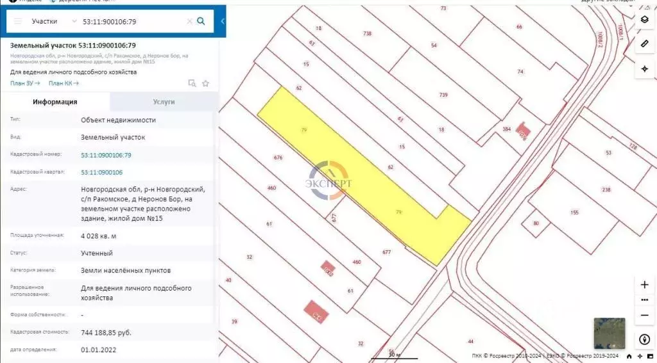Click parcel label 738 on map
The image size is (657, 363).
click(x=368, y=33)
